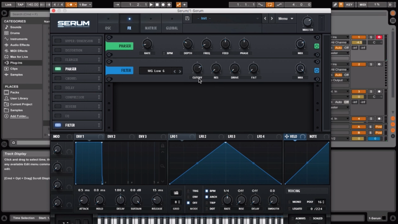This screenshot has width=398, height=224.
Task: Select previous filter type arrow
Action: (x=174, y=71)
